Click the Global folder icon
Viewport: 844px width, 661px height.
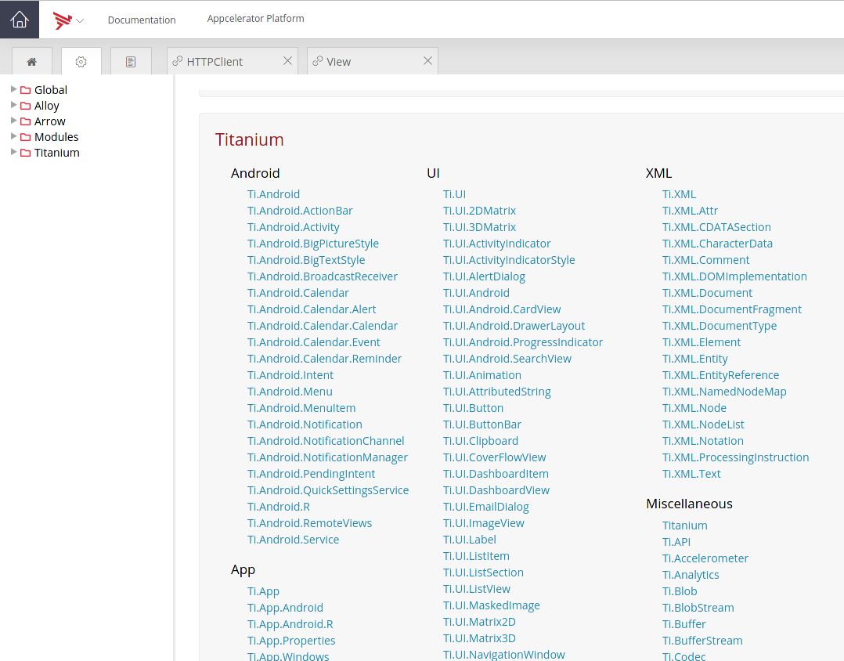tap(25, 90)
